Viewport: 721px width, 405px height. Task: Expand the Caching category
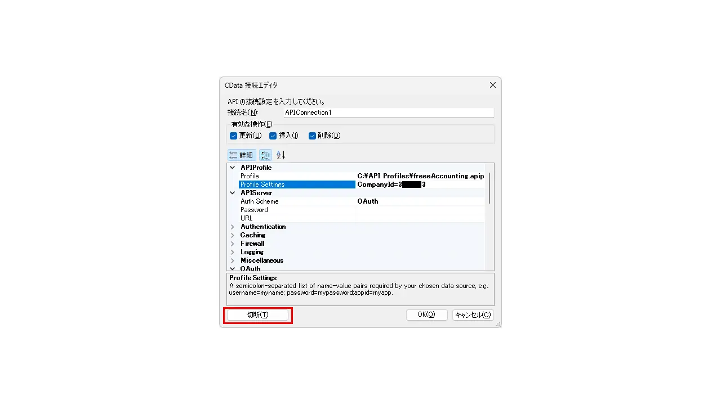click(233, 235)
